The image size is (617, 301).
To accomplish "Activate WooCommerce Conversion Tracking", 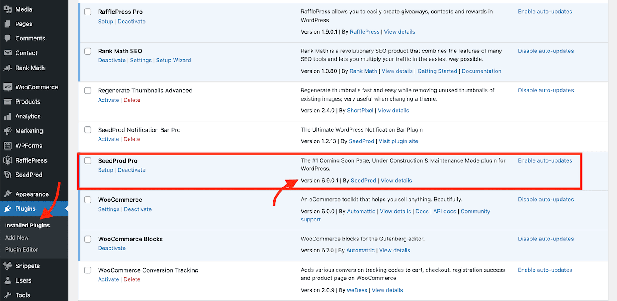I will [109, 279].
